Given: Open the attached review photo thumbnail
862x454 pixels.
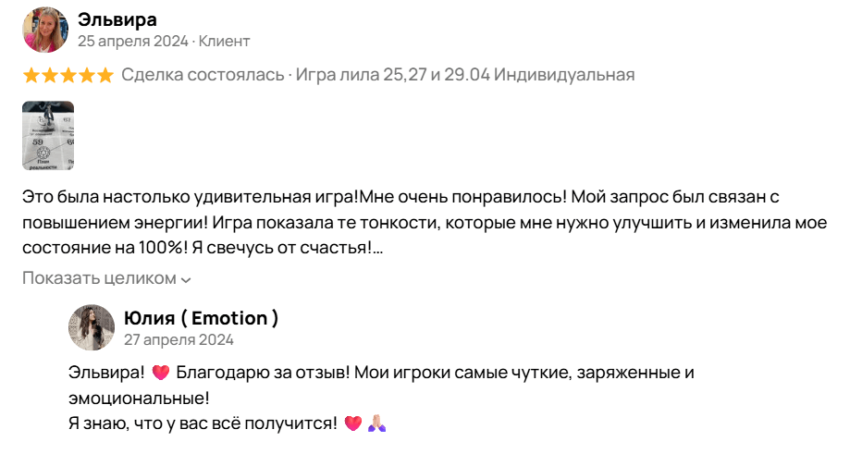Looking at the screenshot, I should point(48,136).
